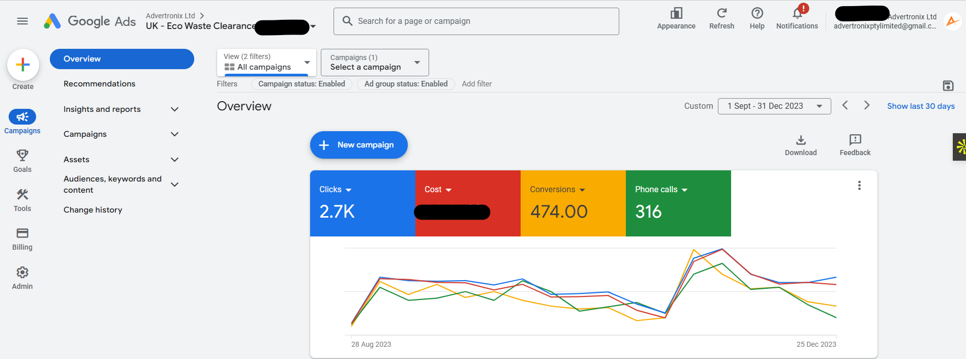Open Select a campaign dropdown
Screen dimensions: 966x359
pyautogui.click(x=375, y=63)
